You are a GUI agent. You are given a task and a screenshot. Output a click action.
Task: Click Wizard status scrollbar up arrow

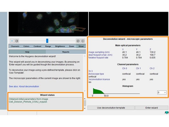[x=85, y=99]
